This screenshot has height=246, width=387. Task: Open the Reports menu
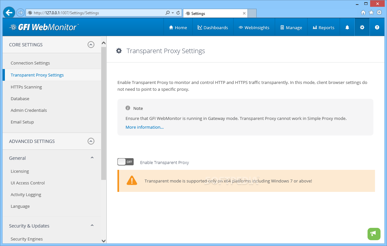point(323,28)
